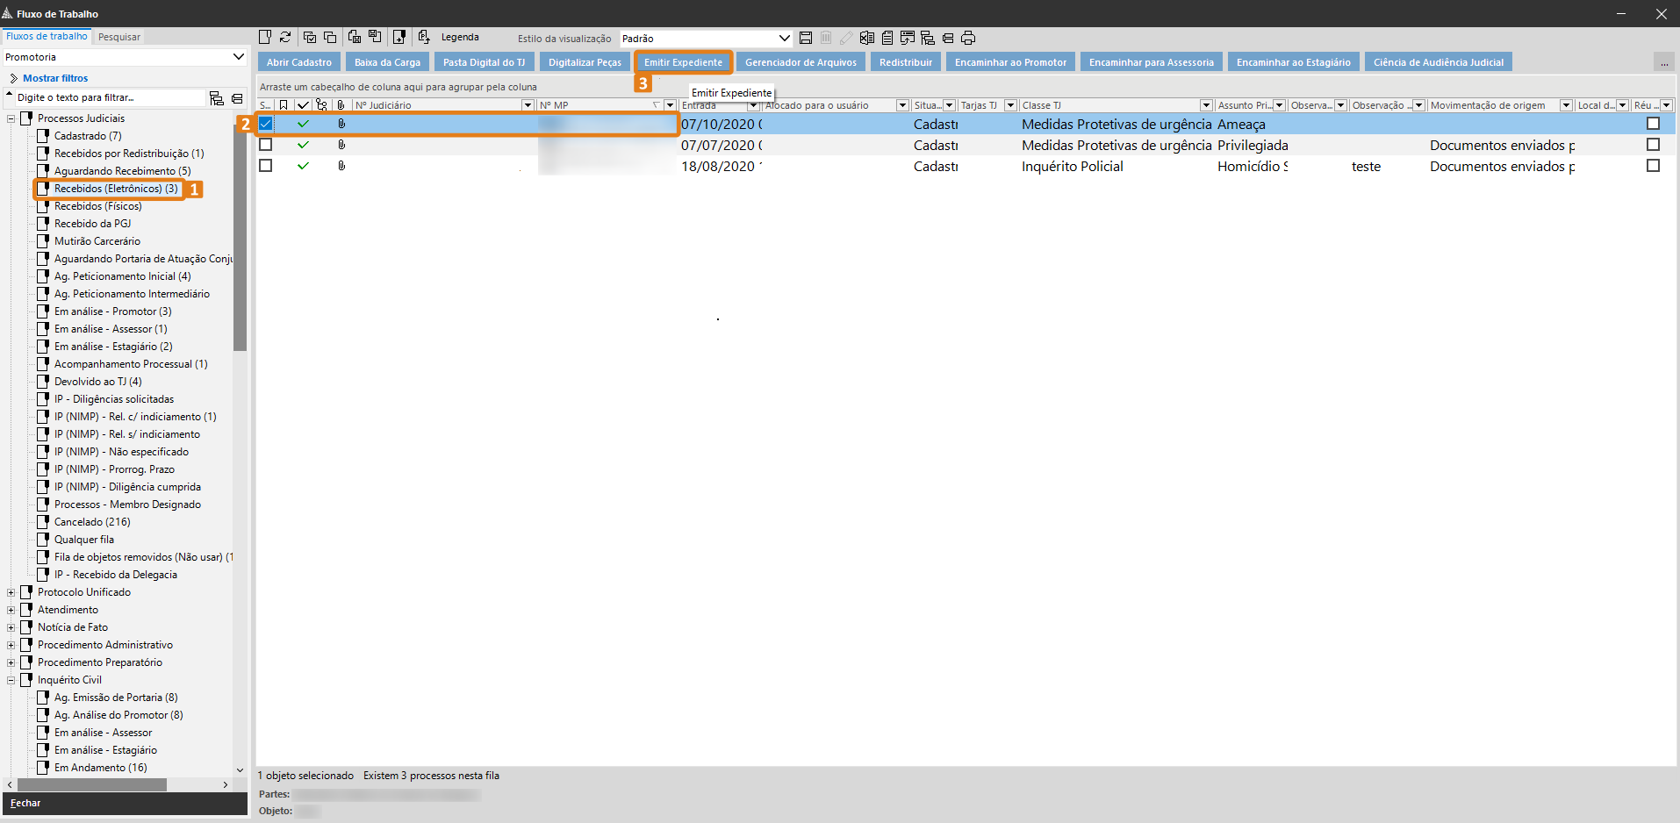Image resolution: width=1680 pixels, height=823 pixels.
Task: Select the Cadastrado (7) queue
Action: click(88, 136)
